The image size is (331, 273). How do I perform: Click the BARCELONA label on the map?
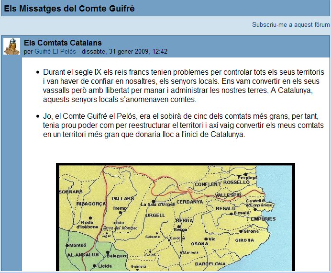210,264
